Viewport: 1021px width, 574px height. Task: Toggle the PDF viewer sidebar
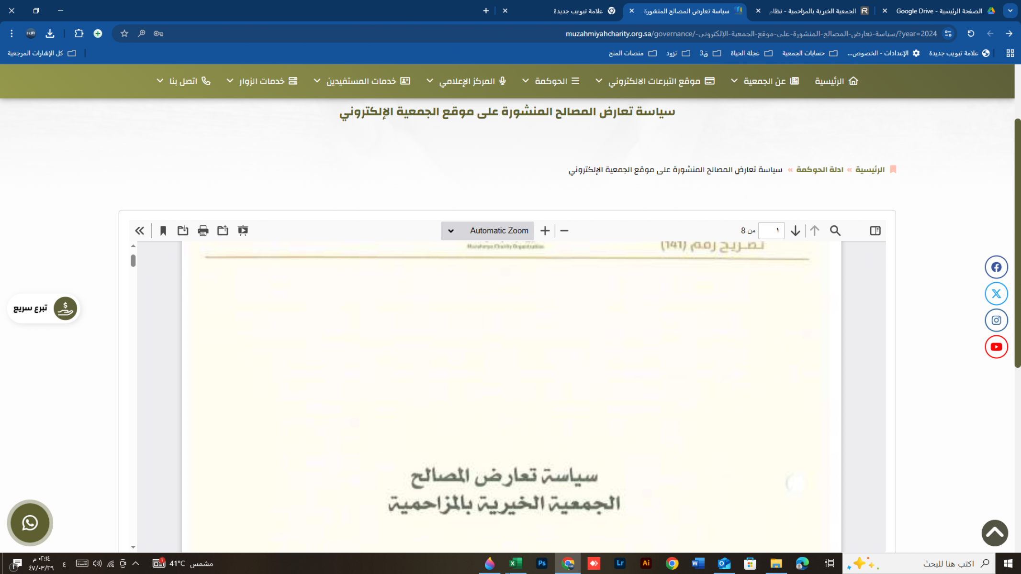click(x=875, y=231)
